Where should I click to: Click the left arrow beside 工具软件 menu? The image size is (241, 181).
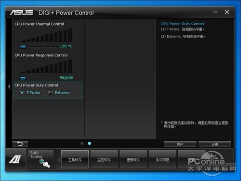click(58, 160)
